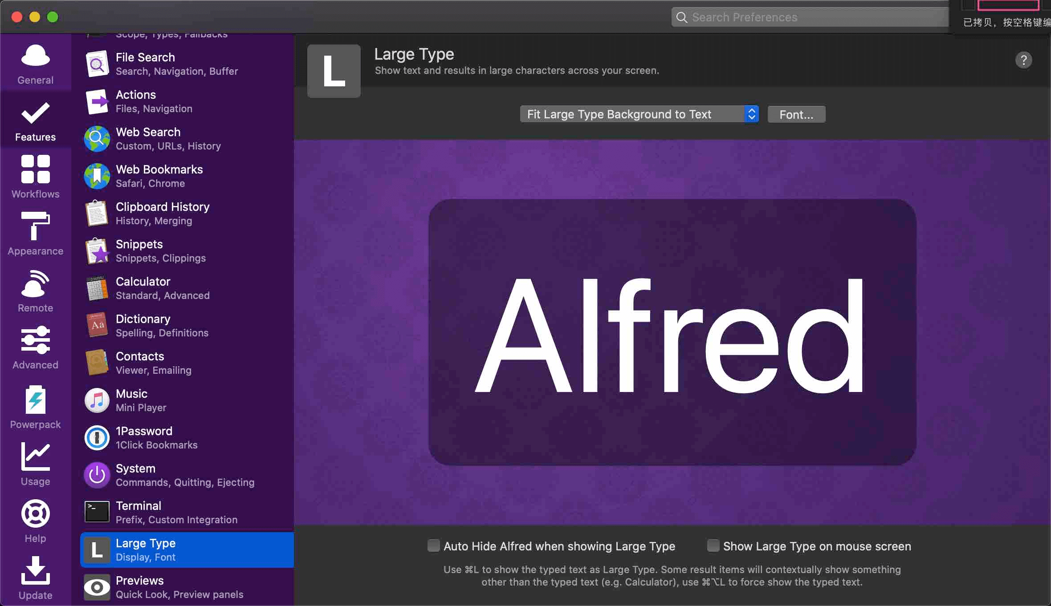Click the Usage chart icon
The width and height of the screenshot is (1051, 606).
click(x=36, y=457)
